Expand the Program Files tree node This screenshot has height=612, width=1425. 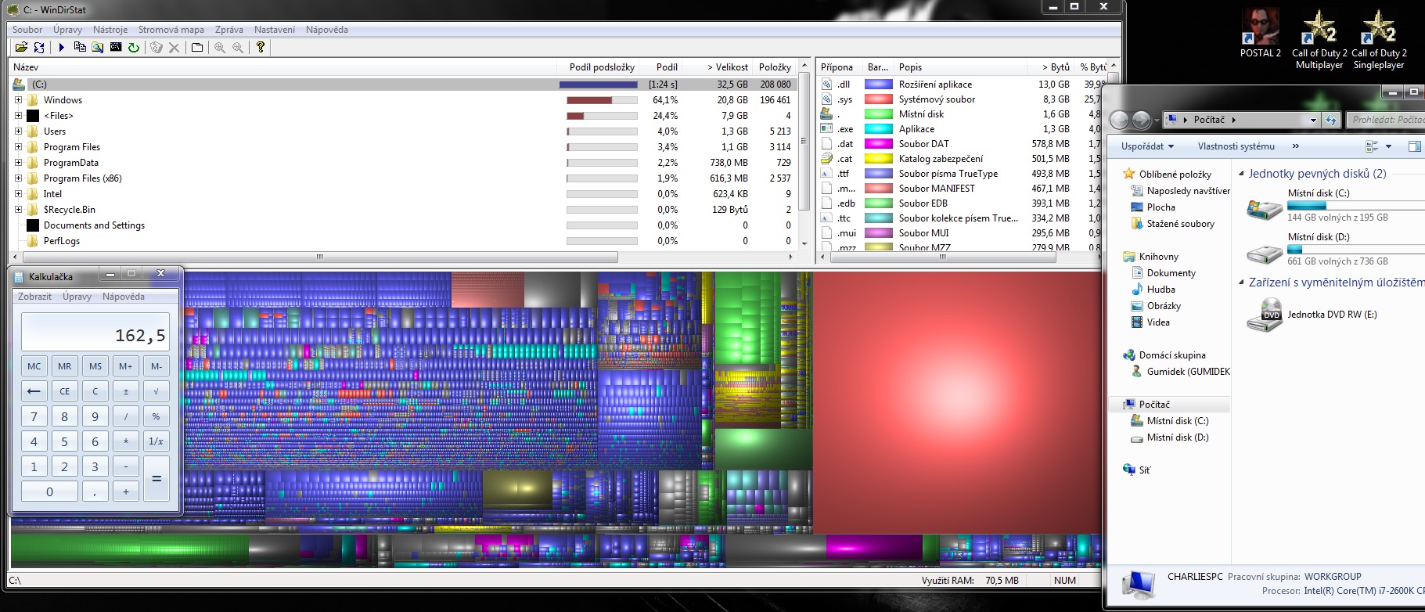[18, 147]
